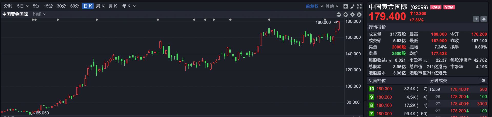Click the 行情报价 section header
This screenshot has width=492, height=117.
pyautogui.click(x=377, y=27)
